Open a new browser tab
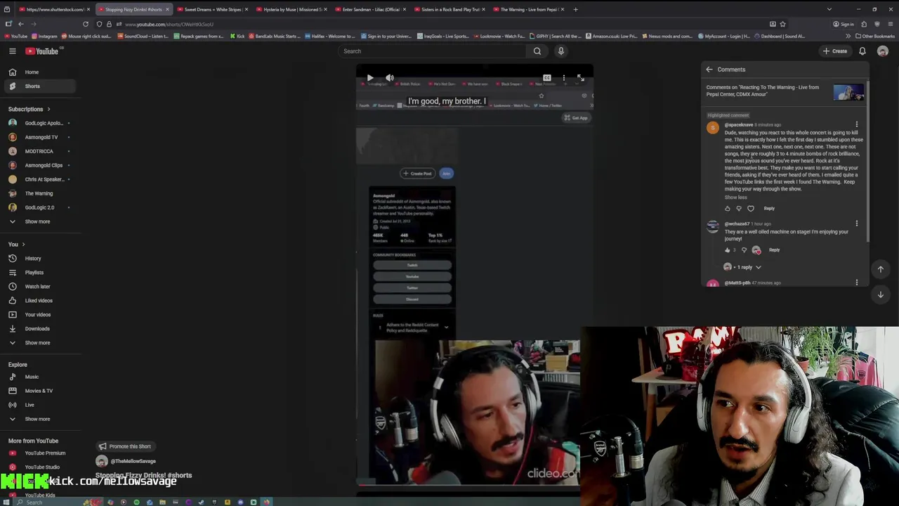 click(x=575, y=9)
